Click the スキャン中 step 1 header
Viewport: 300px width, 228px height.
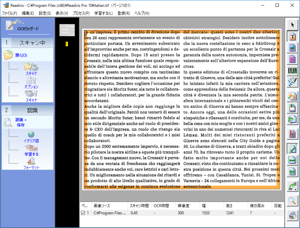click(x=28, y=43)
